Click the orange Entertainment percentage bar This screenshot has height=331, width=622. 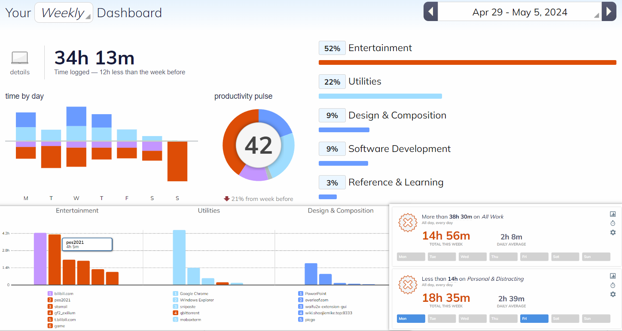467,63
